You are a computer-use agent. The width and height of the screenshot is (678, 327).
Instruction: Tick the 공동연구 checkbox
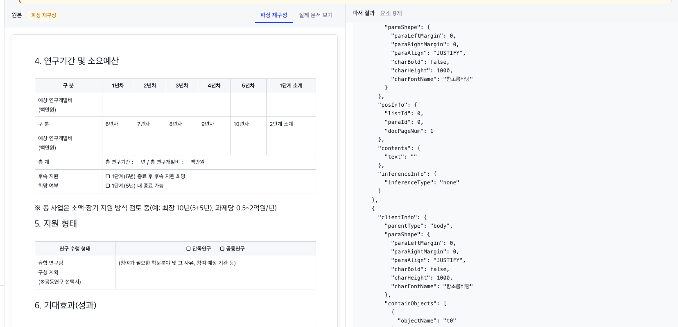pyautogui.click(x=222, y=249)
